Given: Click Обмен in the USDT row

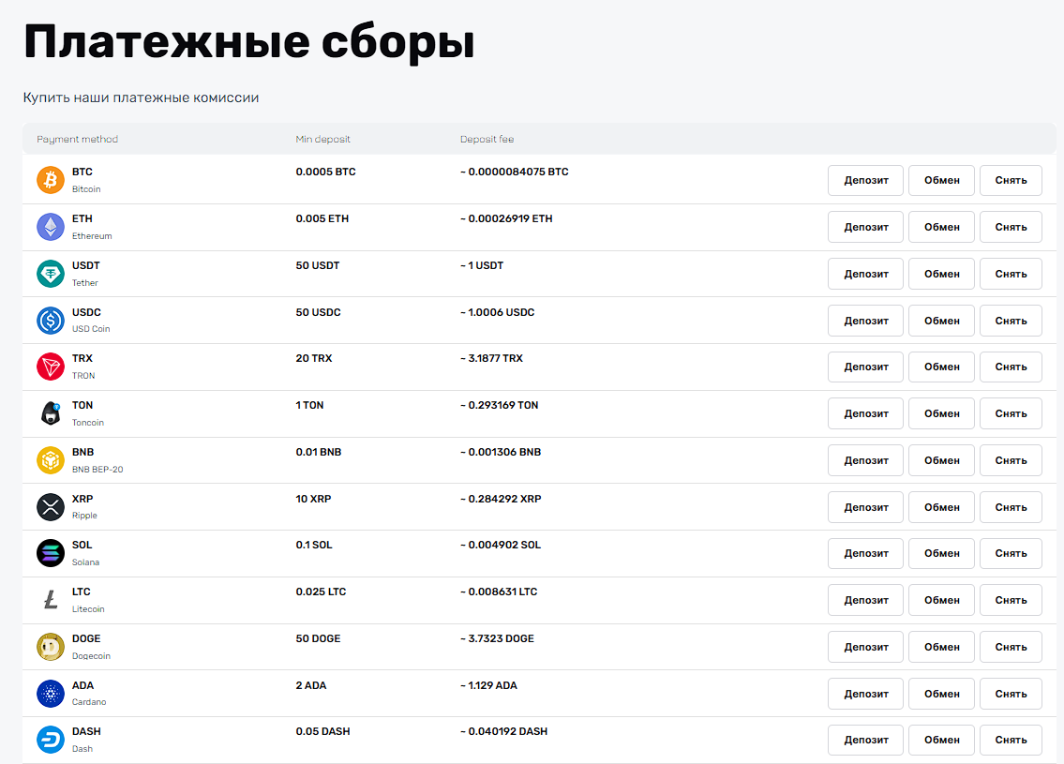Looking at the screenshot, I should pos(942,274).
